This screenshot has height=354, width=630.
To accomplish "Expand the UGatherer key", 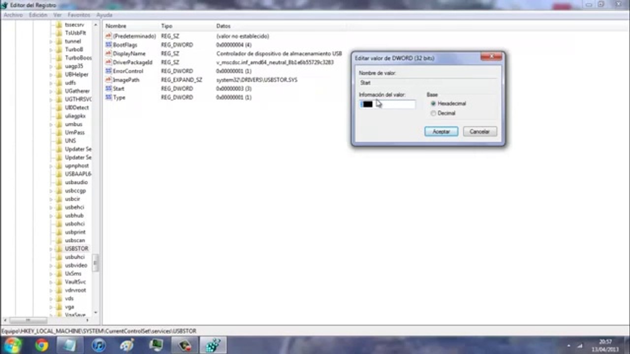I will [51, 91].
